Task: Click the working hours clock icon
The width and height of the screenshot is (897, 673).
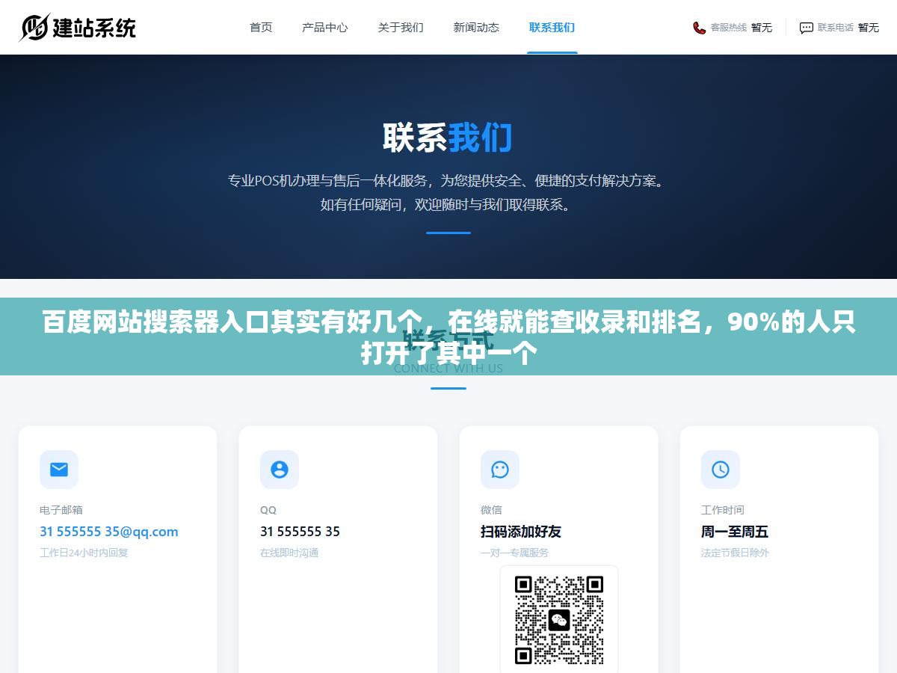Action: click(x=721, y=470)
